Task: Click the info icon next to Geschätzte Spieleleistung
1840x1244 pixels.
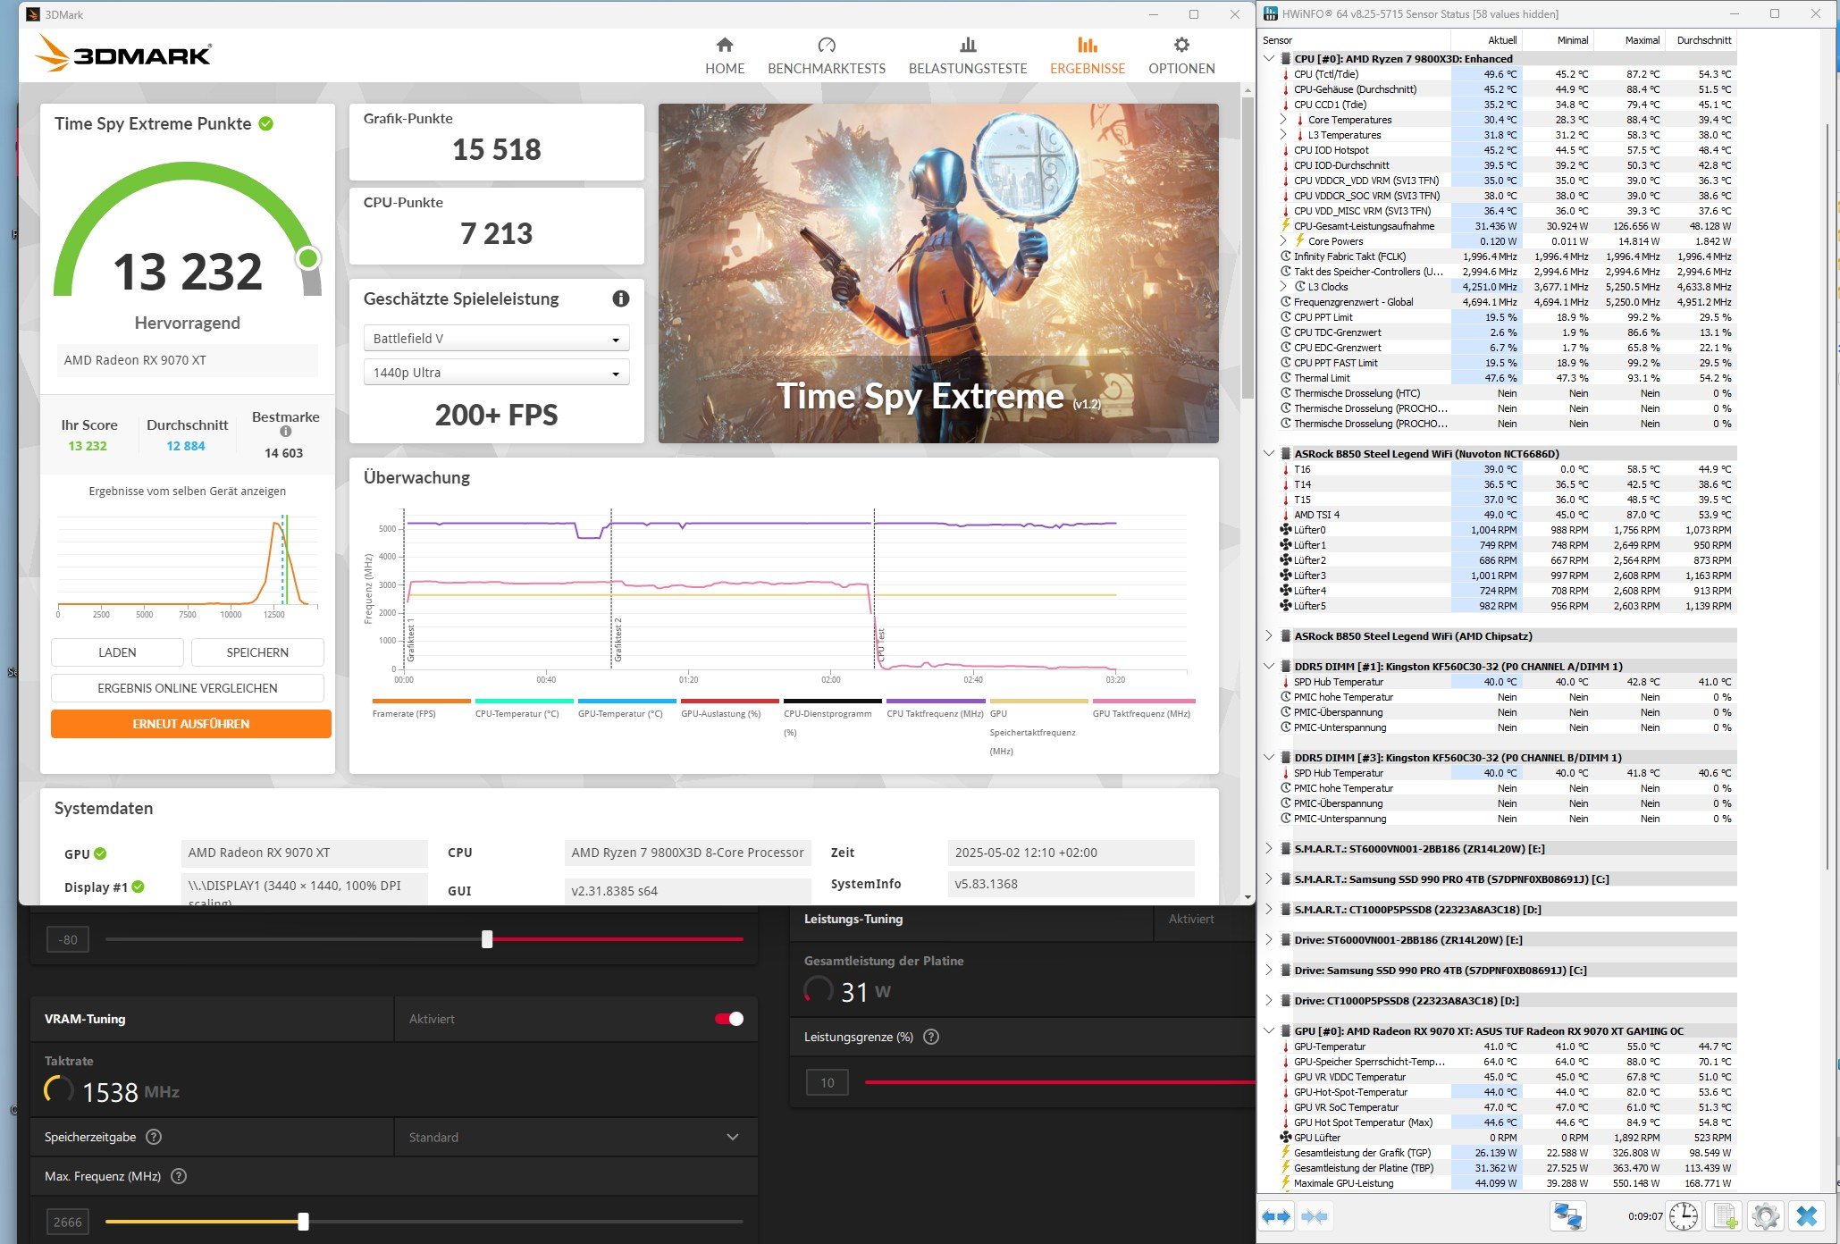Action: point(620,299)
